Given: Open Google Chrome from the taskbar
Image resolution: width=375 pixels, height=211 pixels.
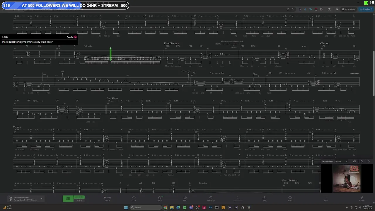Looking at the screenshot, I should click(165, 207).
